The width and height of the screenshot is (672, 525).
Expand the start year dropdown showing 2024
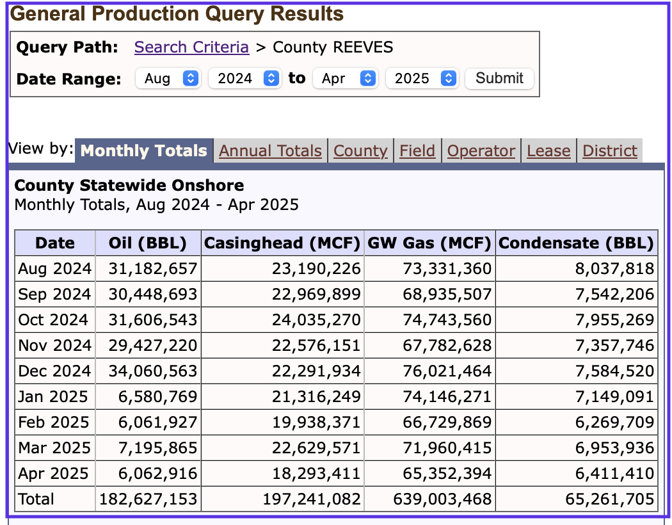pos(244,78)
